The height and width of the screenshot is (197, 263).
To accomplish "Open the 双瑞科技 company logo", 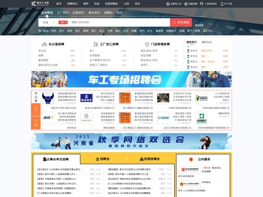I will (201, 98).
